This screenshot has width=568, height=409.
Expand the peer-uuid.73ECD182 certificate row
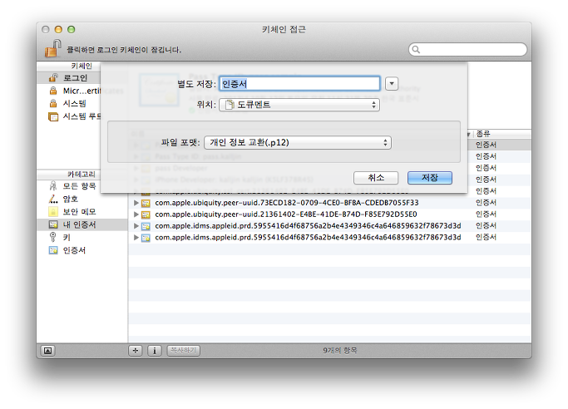click(136, 203)
